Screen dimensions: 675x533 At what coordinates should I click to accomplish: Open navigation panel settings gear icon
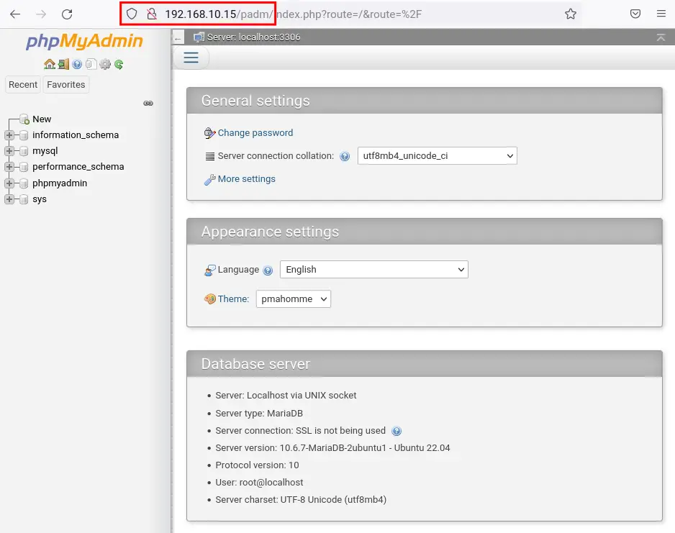point(104,65)
